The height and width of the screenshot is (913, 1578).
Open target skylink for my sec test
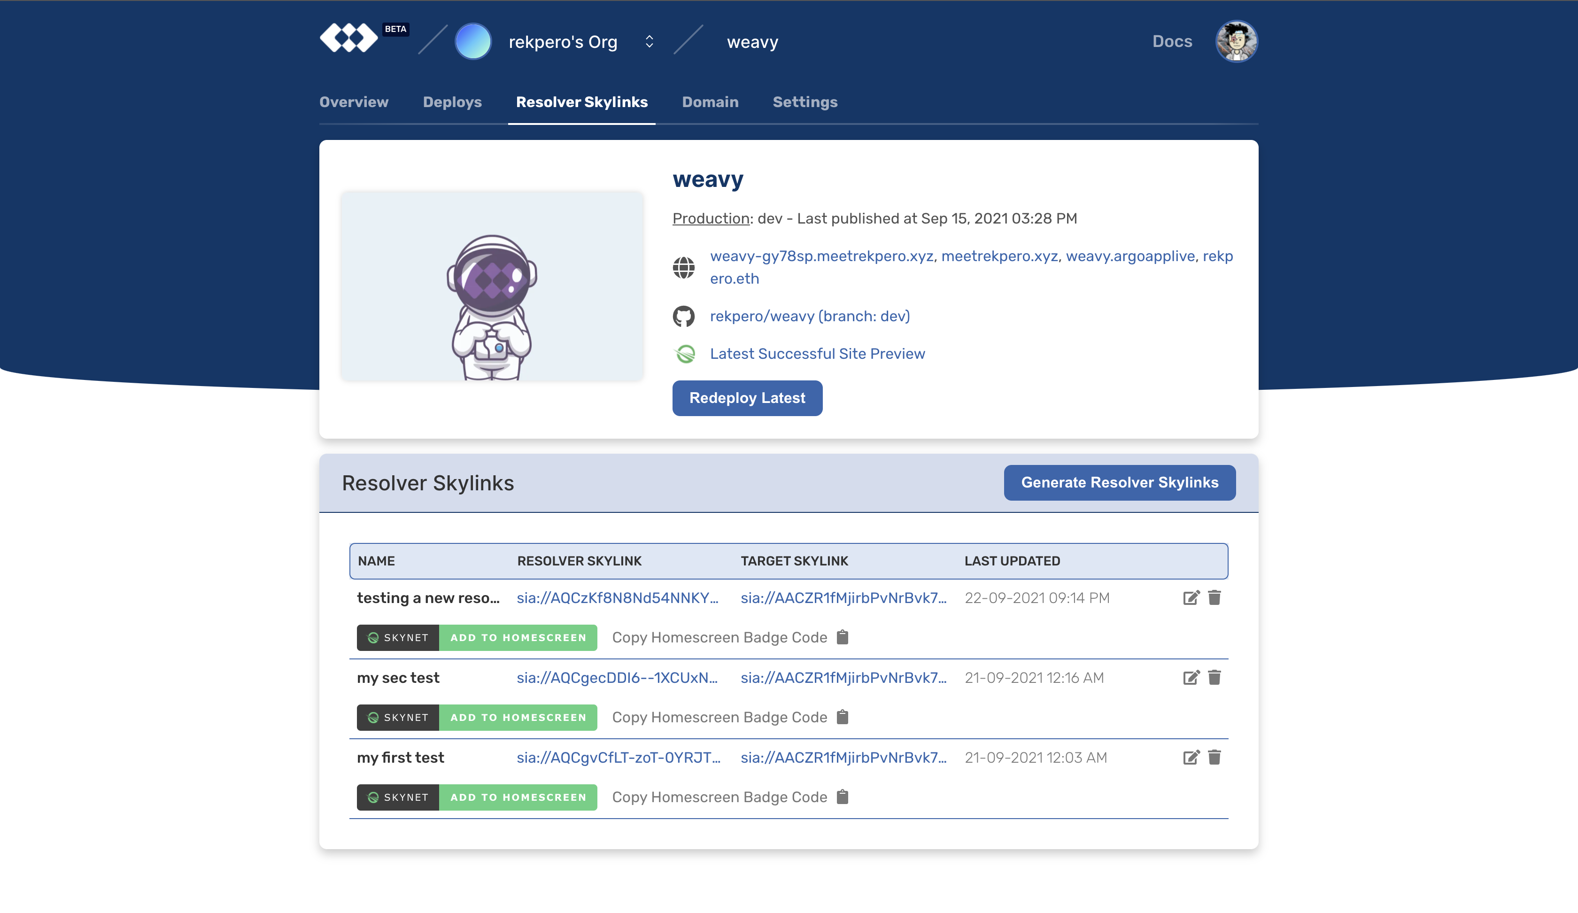coord(843,678)
